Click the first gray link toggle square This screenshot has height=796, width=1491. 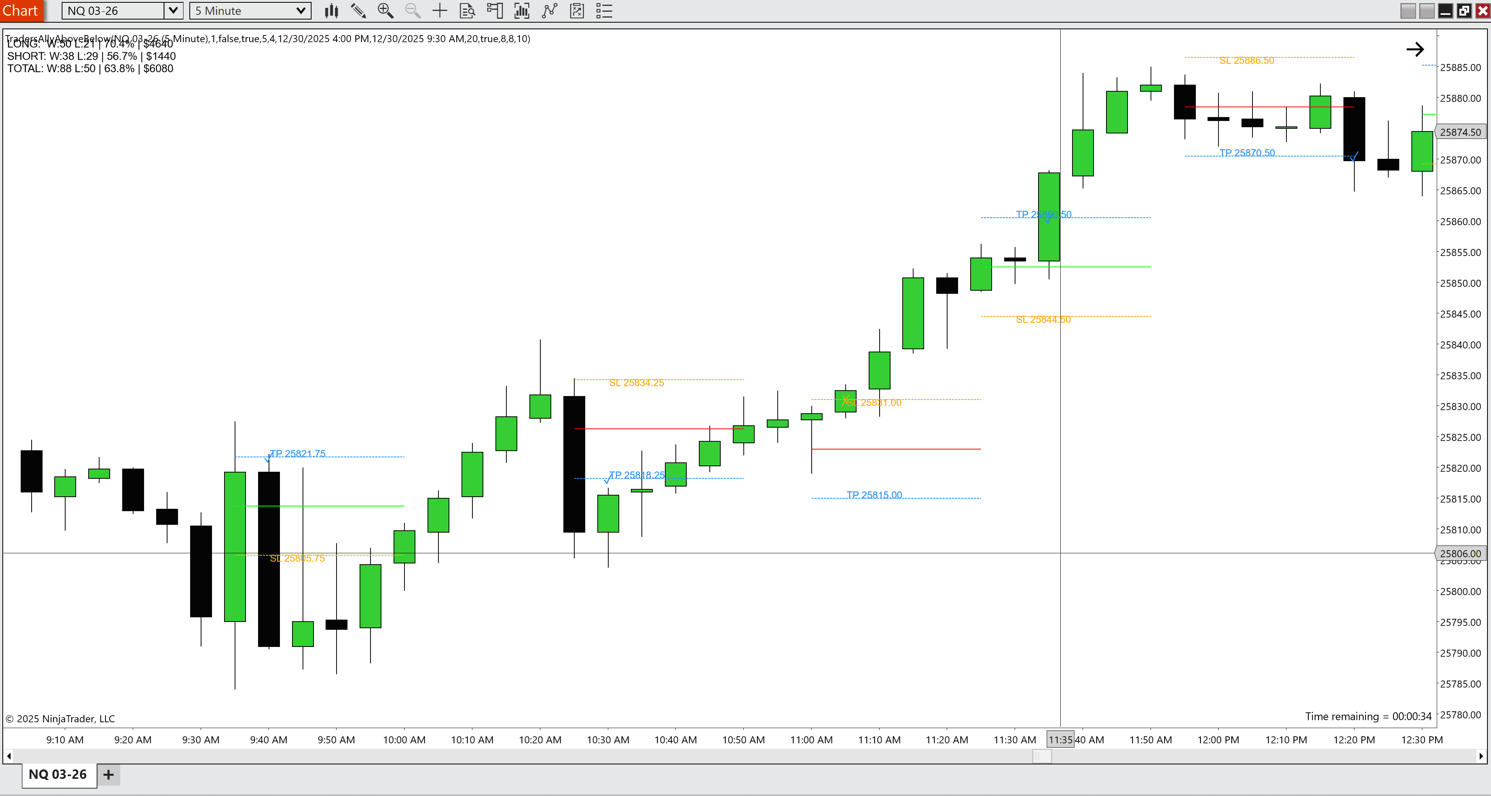[x=1408, y=11]
